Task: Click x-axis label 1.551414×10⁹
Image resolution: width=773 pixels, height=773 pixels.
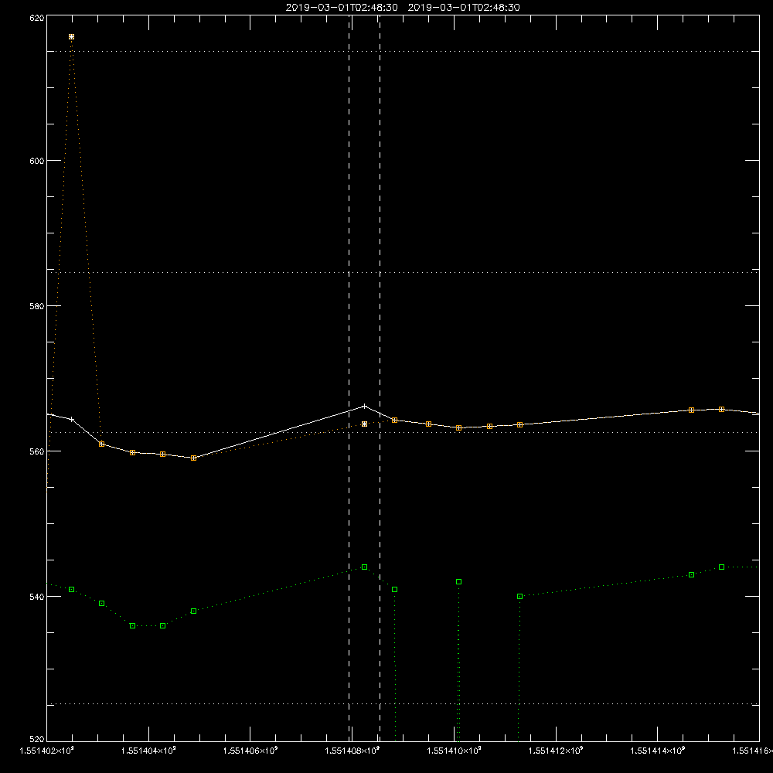Action: pos(658,751)
